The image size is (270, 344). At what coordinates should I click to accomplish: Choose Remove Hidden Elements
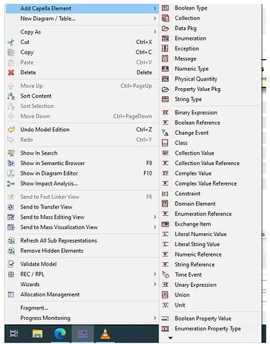pyautogui.click(x=81, y=250)
